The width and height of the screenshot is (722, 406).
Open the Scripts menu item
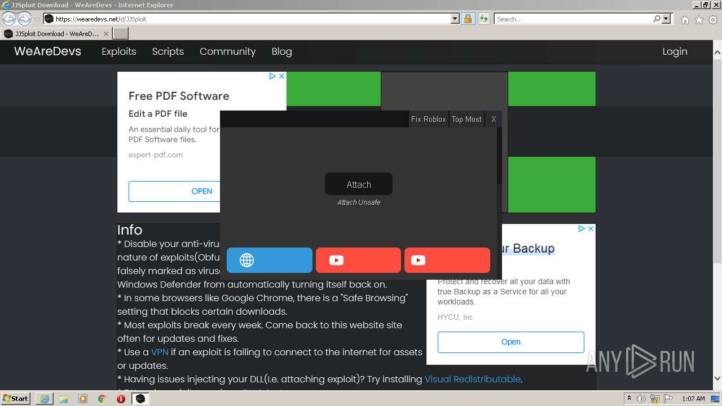click(168, 51)
